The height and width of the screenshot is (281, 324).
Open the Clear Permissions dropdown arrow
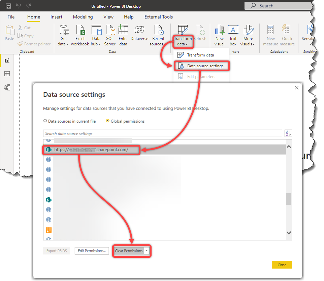click(147, 251)
